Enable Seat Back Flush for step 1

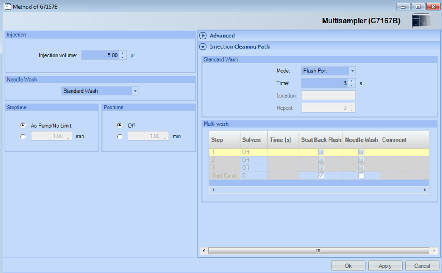(321, 152)
